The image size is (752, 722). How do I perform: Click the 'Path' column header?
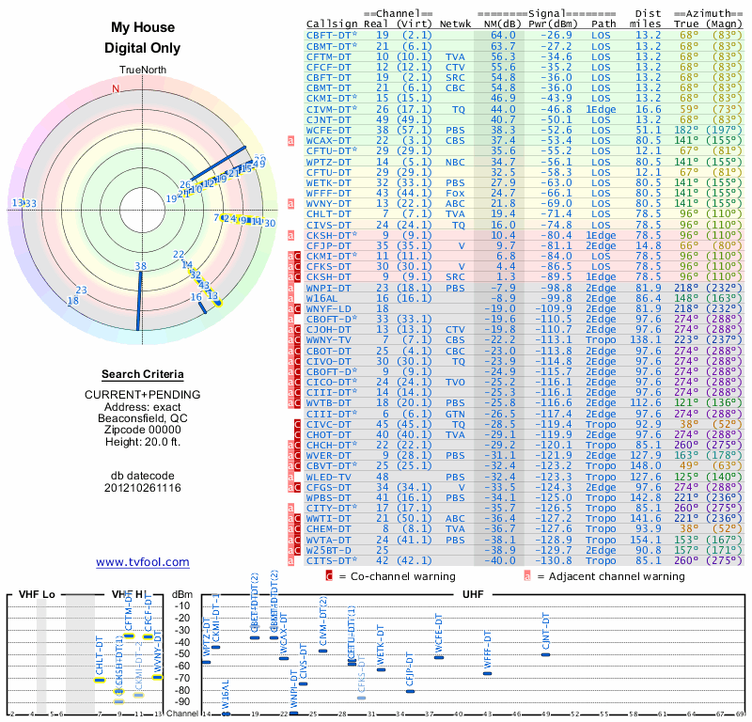(x=603, y=24)
